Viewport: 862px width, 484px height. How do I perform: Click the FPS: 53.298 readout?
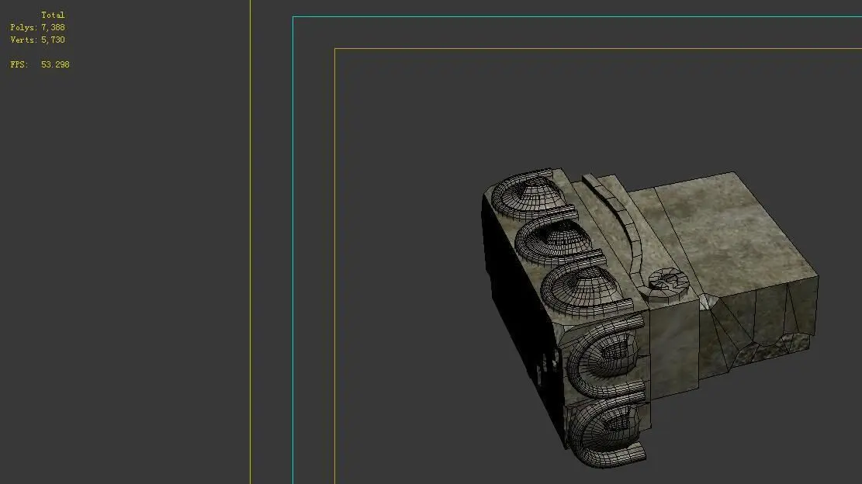pyautogui.click(x=40, y=65)
